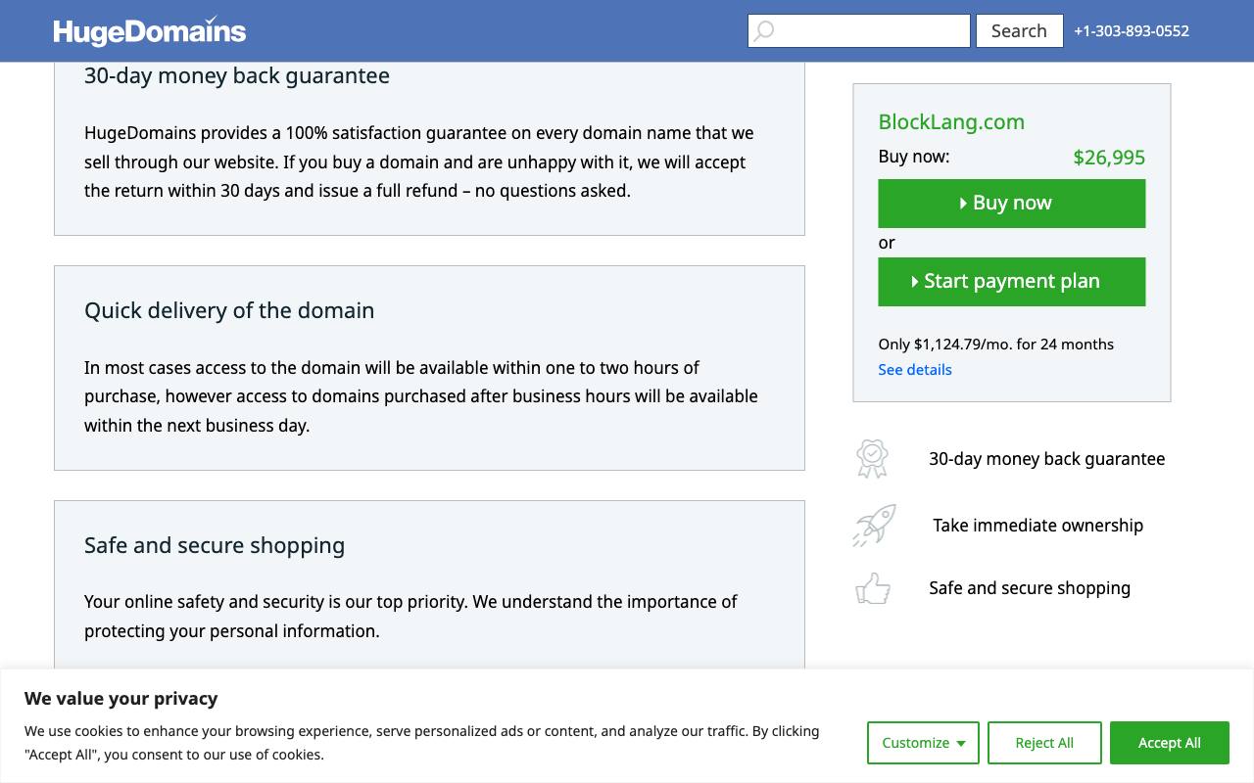Viewport: 1254px width, 783px height.
Task: Reject all cookies
Action: click(1044, 743)
